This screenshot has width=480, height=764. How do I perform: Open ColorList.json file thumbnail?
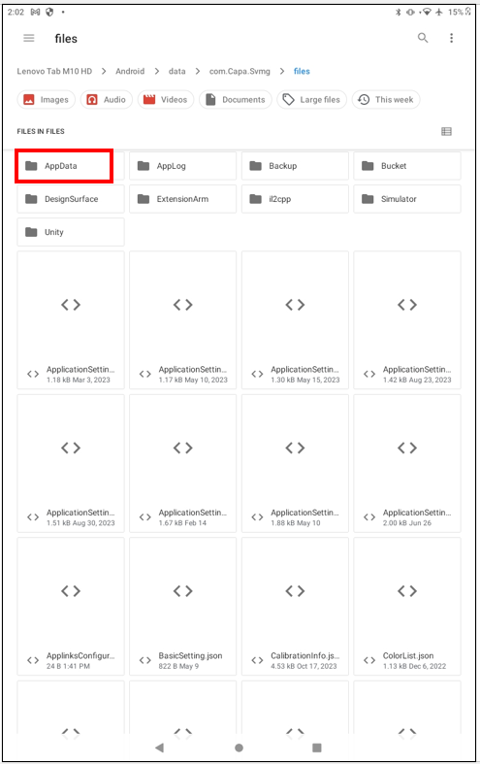coord(407,606)
